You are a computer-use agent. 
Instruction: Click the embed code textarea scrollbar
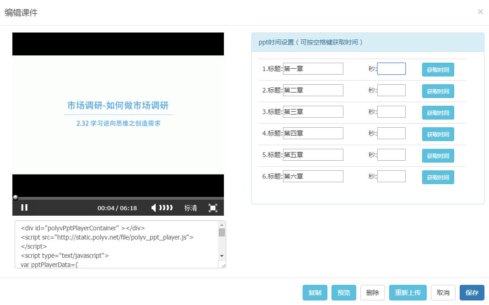pyautogui.click(x=222, y=234)
